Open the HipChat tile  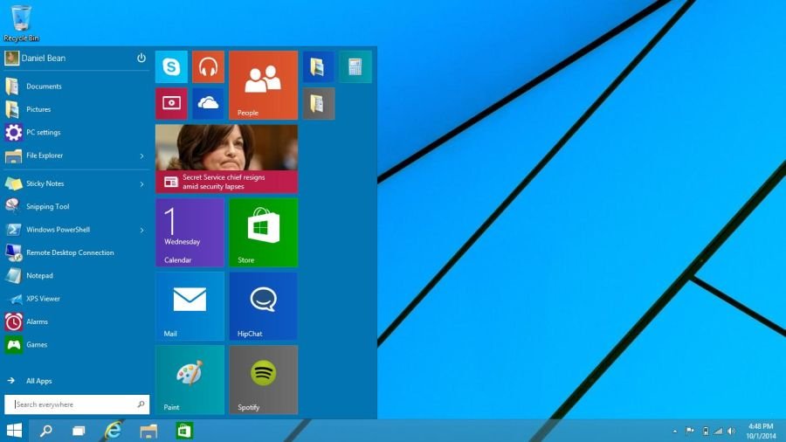(x=263, y=307)
